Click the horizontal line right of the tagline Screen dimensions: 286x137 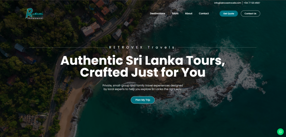click(x=217, y=48)
